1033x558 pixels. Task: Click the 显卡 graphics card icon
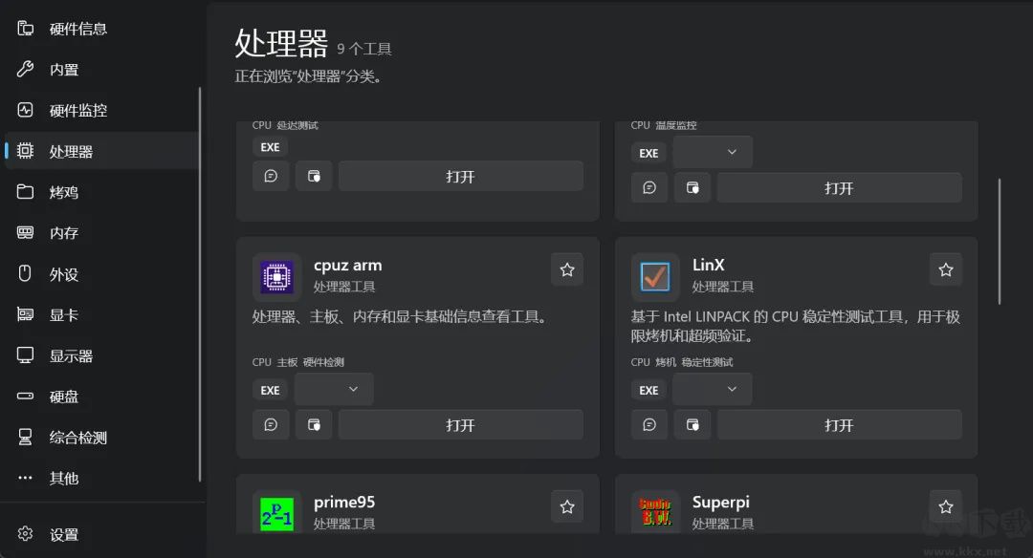pos(25,314)
